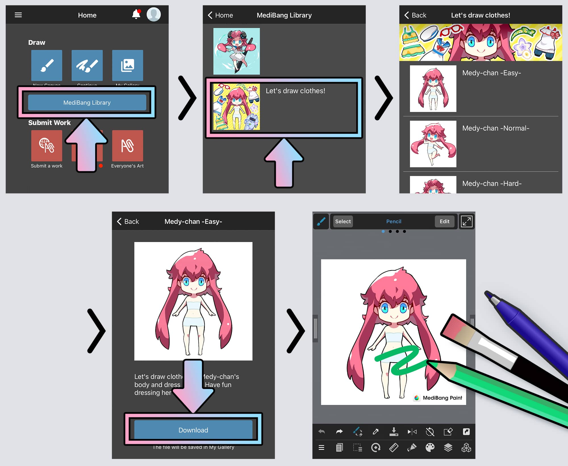Viewport: 568px width, 466px height.
Task: Click the Edit button in editor
Action: [444, 221]
